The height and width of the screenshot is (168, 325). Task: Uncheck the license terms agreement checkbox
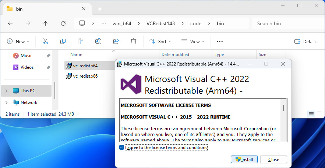(122, 148)
